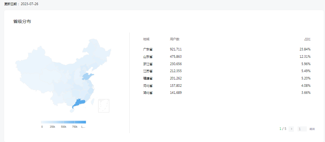Click user count 141,689
This screenshot has height=142, width=325.
pyautogui.click(x=176, y=93)
